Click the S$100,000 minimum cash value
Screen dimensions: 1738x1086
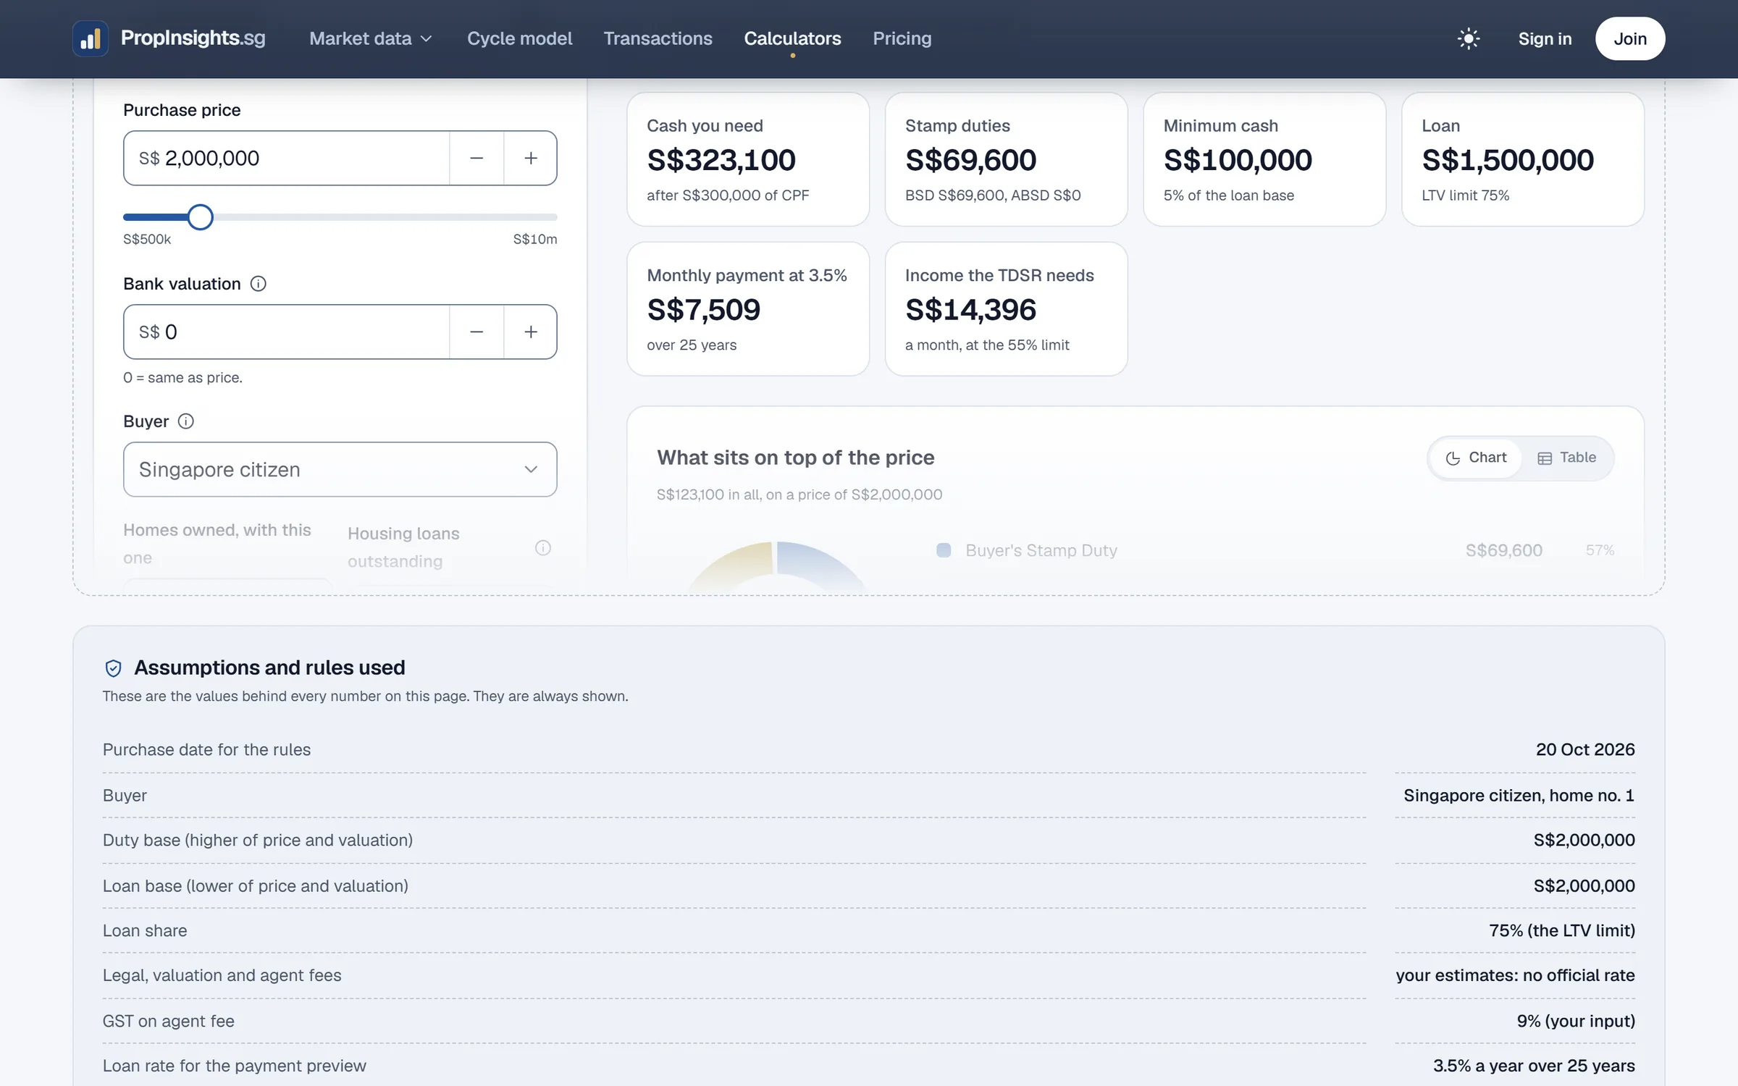click(1238, 160)
